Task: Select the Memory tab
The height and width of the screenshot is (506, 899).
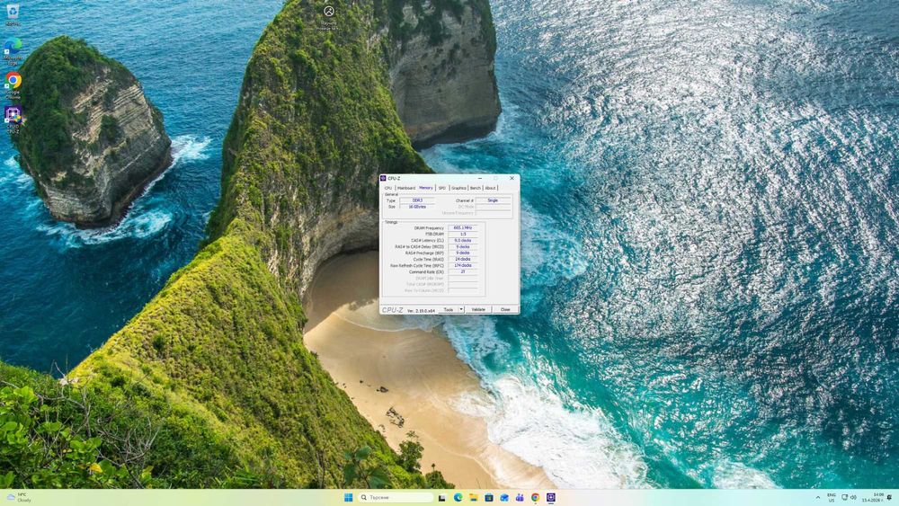Action: coord(426,187)
